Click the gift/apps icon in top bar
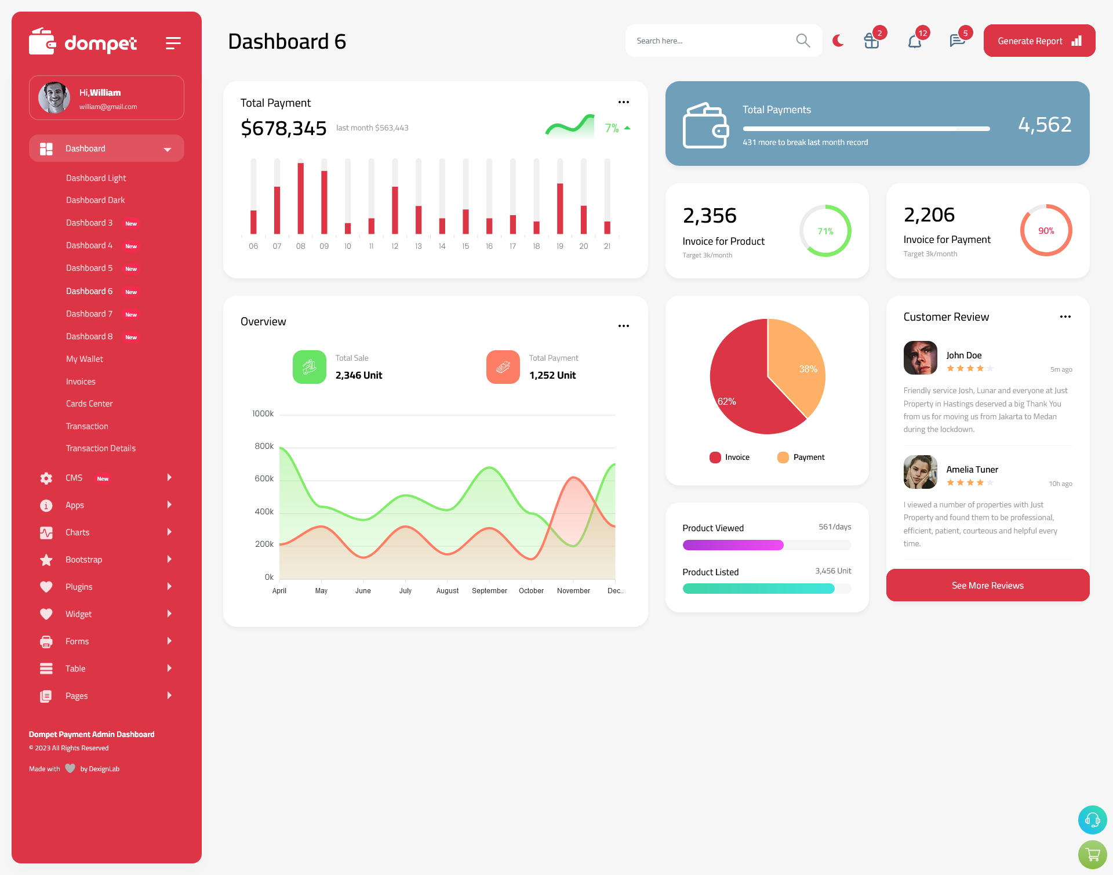 tap(870, 41)
